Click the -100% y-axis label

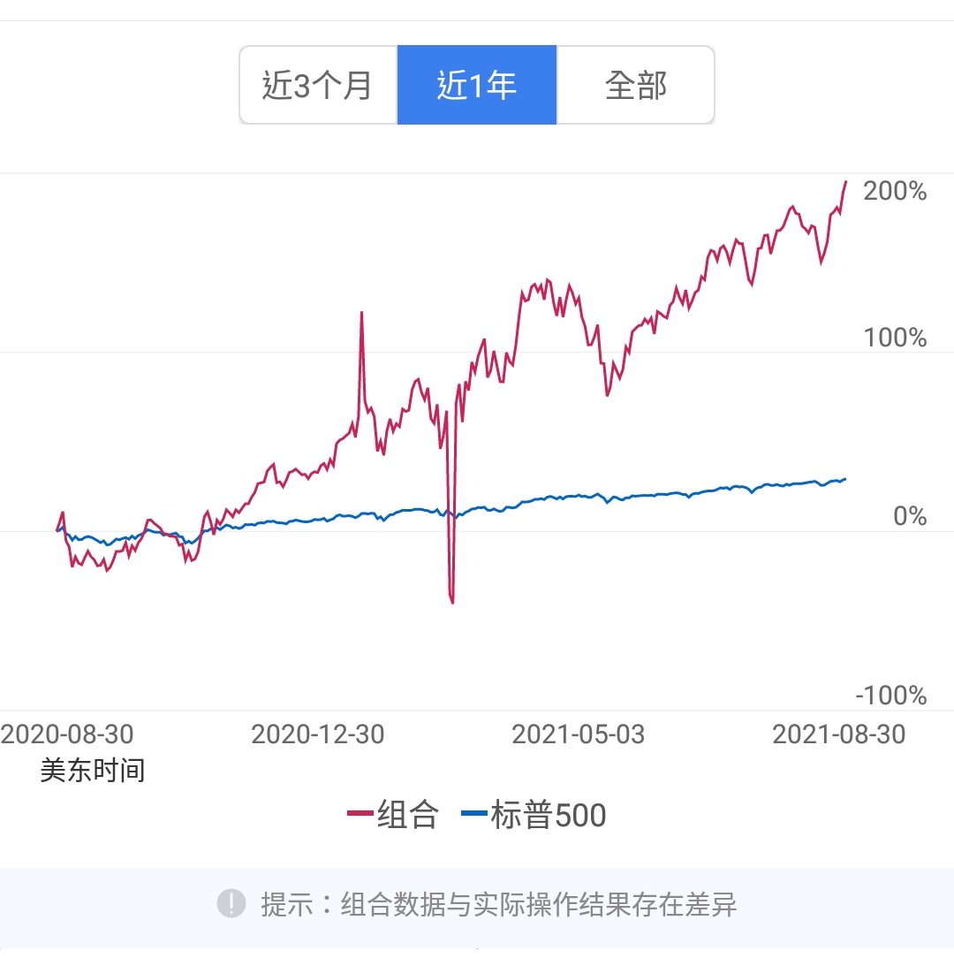(x=890, y=696)
